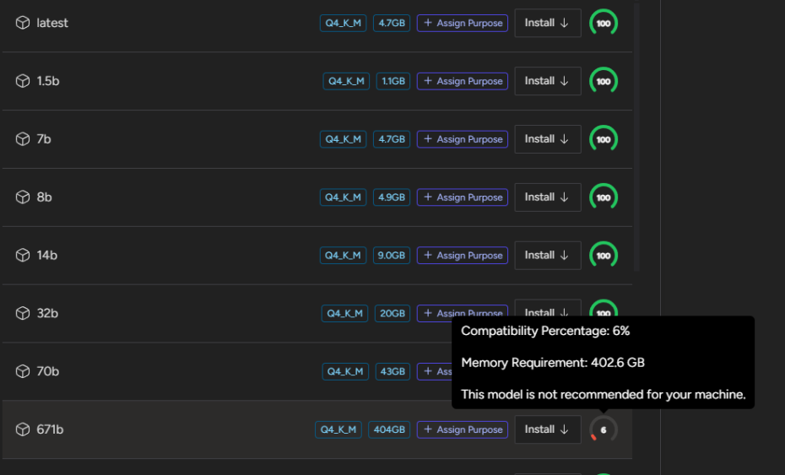This screenshot has height=475, width=785.
Task: Install the 1.5b model
Action: pos(548,81)
